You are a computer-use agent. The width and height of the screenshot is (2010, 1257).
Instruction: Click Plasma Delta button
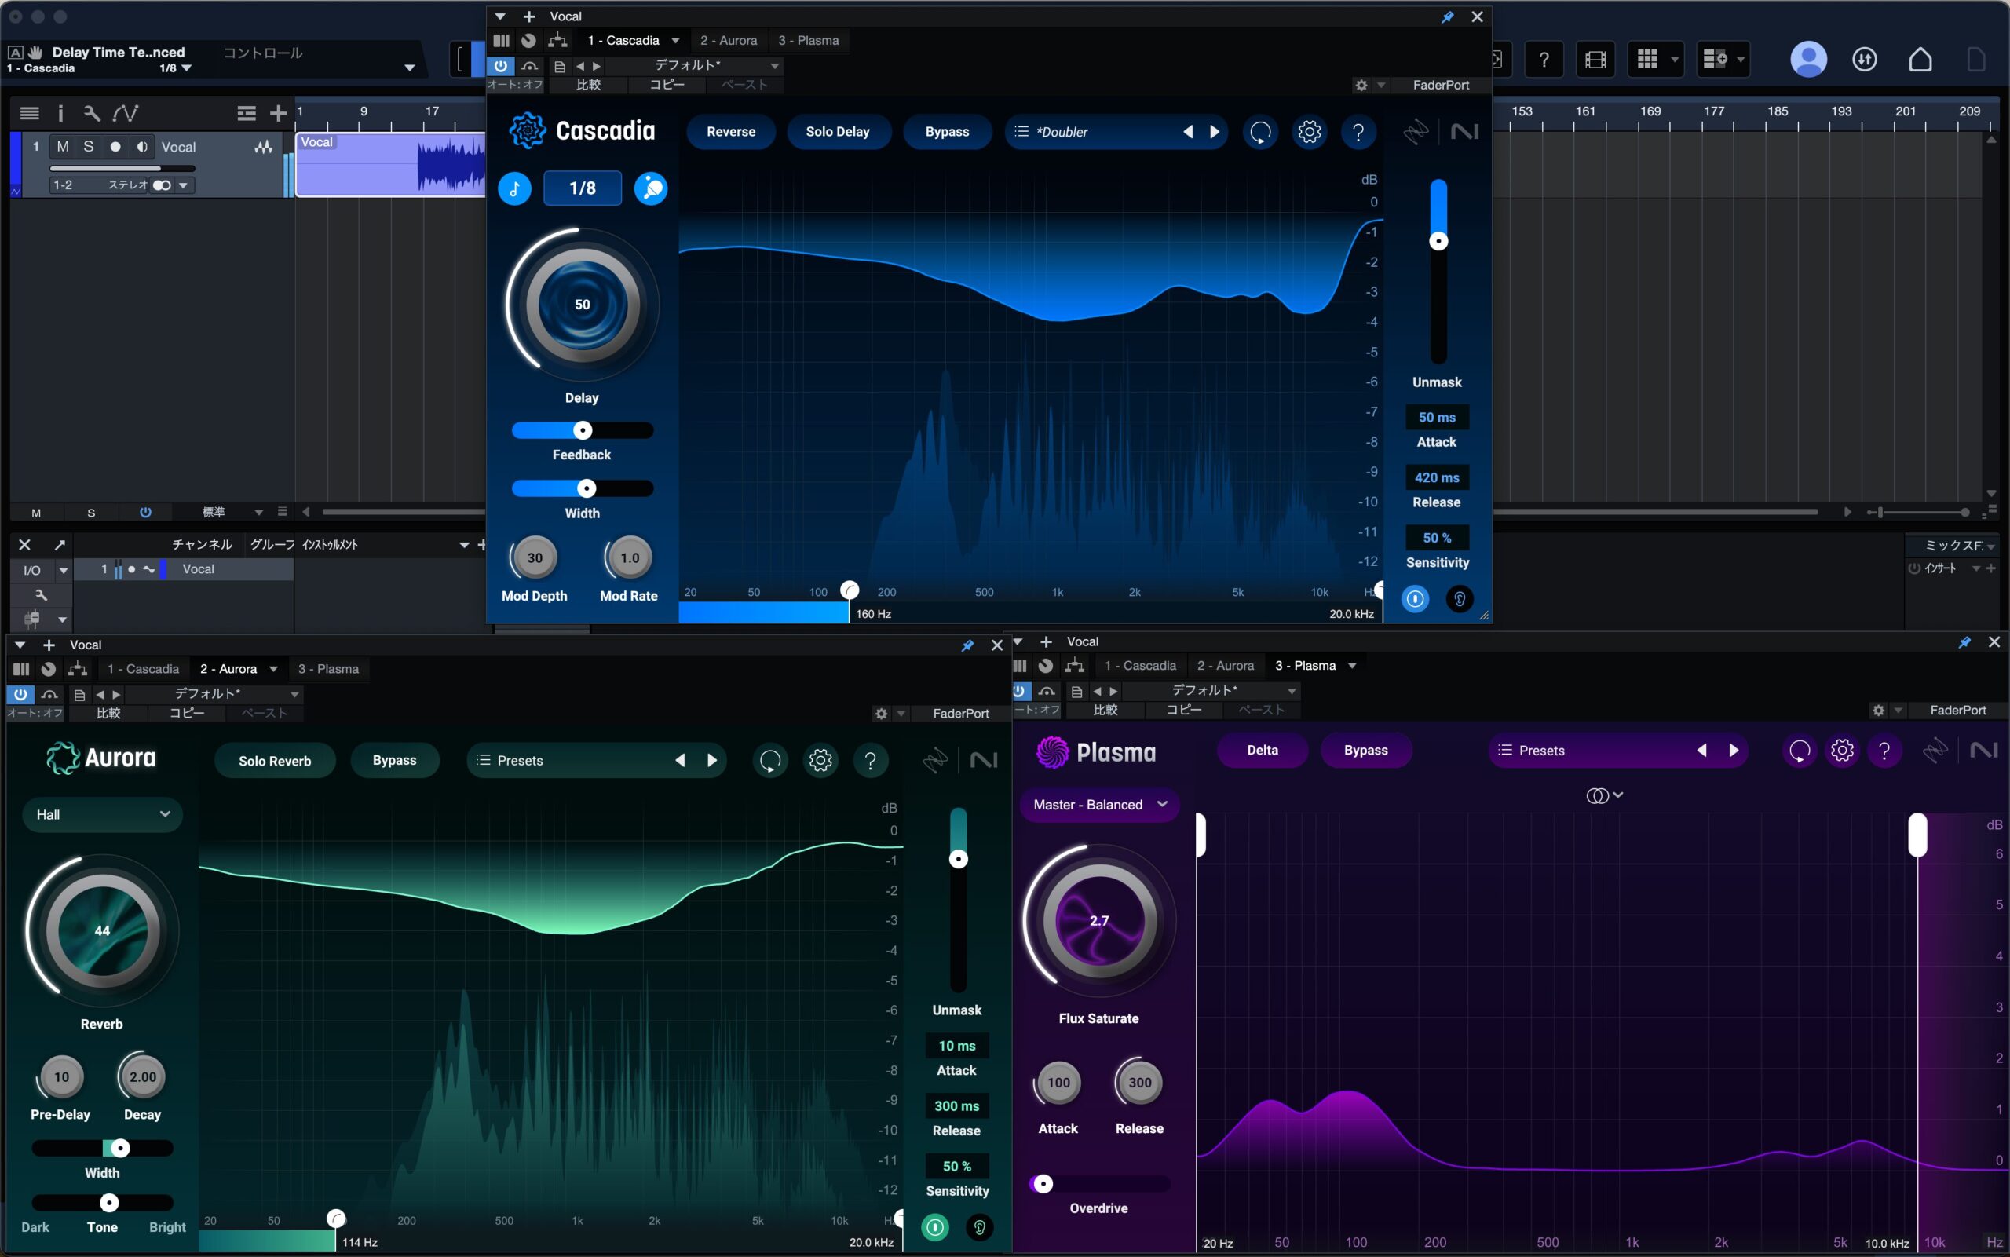(1262, 751)
